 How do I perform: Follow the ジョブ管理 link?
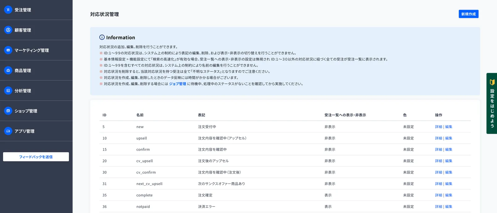(x=178, y=84)
